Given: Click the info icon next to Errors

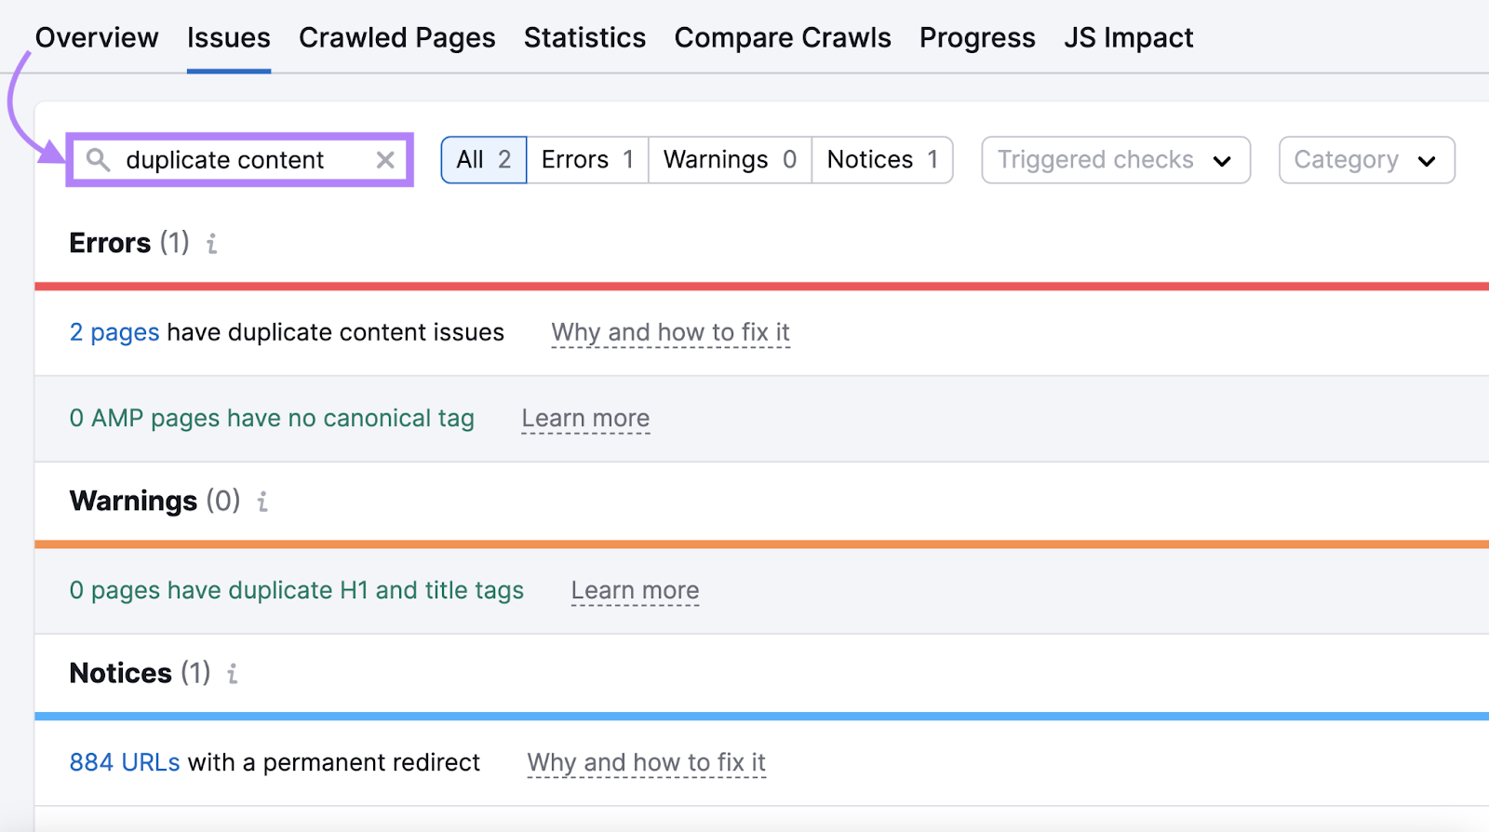Looking at the screenshot, I should [x=211, y=244].
